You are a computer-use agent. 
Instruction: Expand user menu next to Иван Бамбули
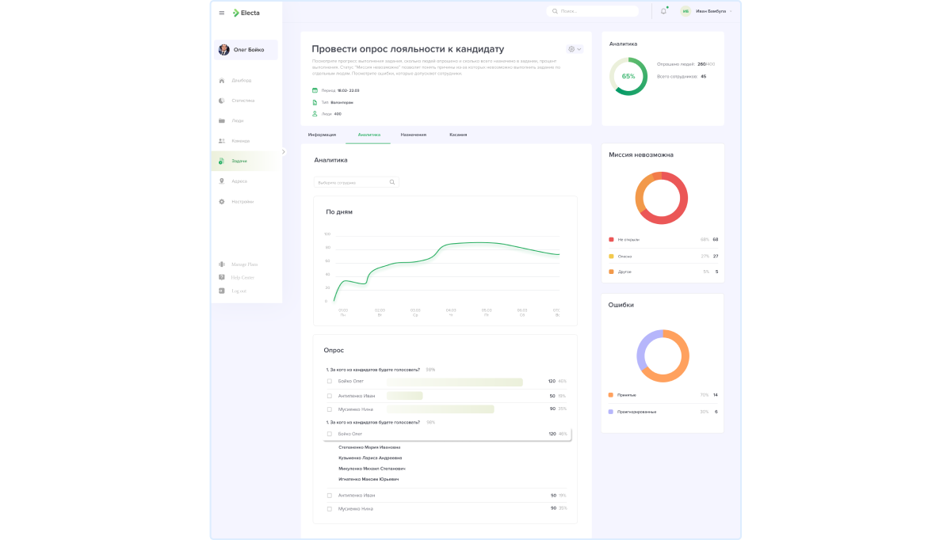731,11
